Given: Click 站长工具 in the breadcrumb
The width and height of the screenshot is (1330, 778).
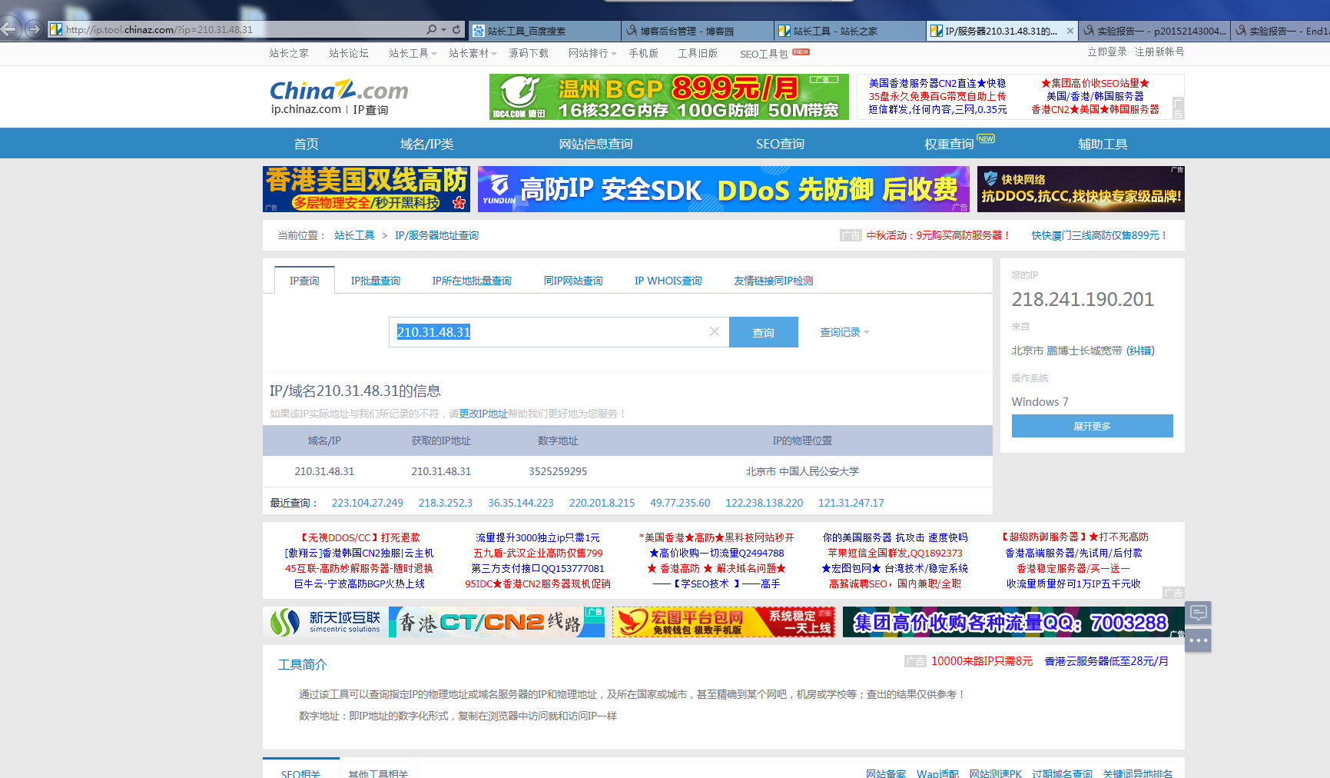Looking at the screenshot, I should coord(354,235).
